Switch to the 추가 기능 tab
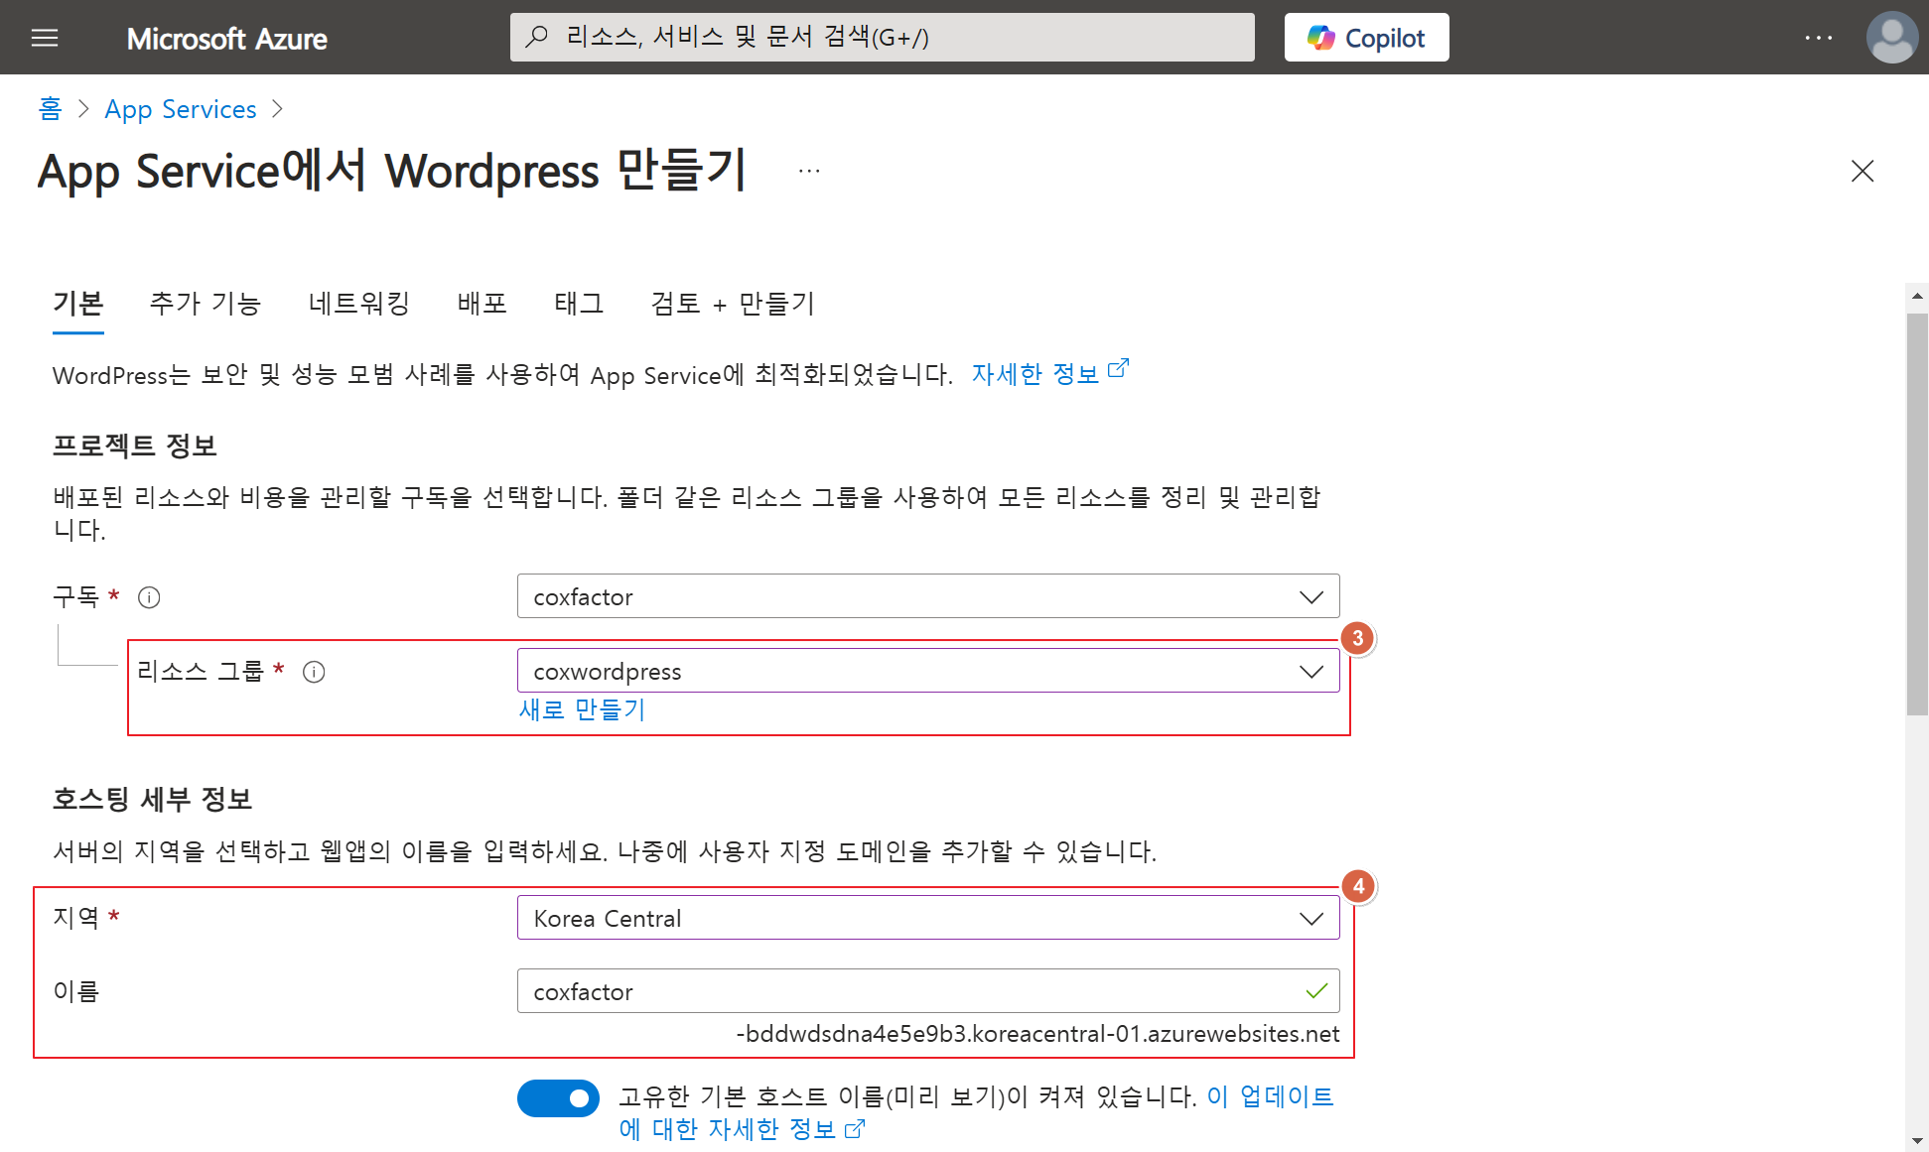 tap(205, 303)
